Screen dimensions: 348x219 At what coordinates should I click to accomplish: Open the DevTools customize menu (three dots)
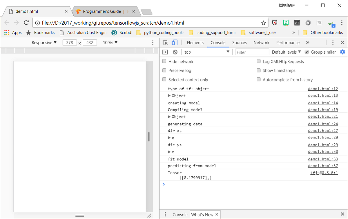(333, 42)
